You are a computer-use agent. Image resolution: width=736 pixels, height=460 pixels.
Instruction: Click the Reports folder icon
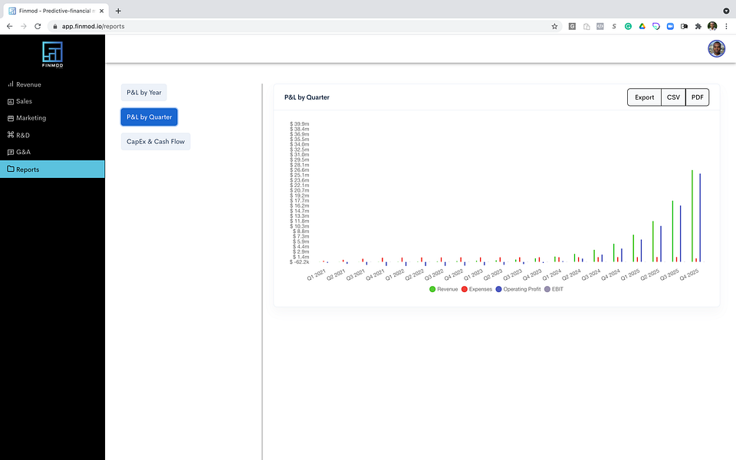coord(10,169)
